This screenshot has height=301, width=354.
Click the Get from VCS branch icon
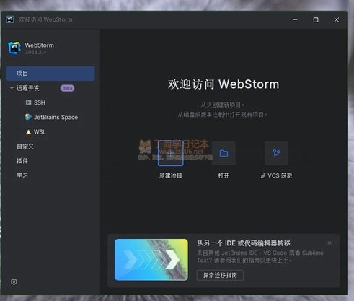pos(276,153)
